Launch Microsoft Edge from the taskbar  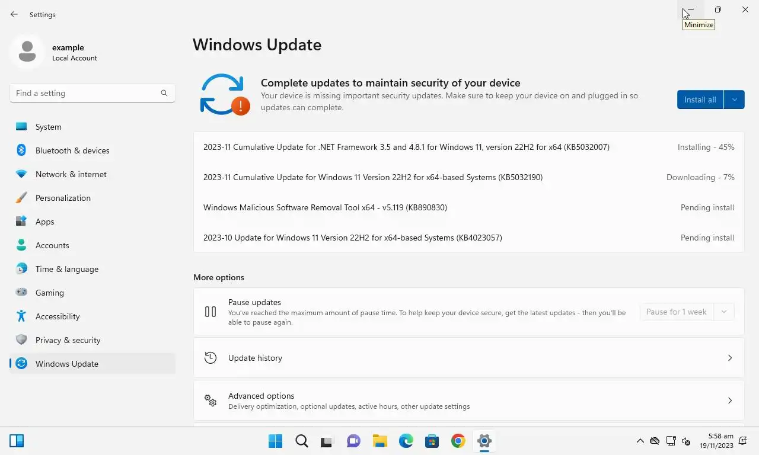click(406, 441)
